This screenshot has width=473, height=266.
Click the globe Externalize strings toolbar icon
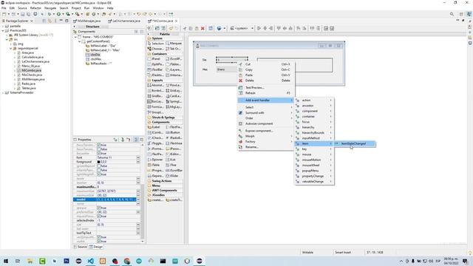point(219,28)
